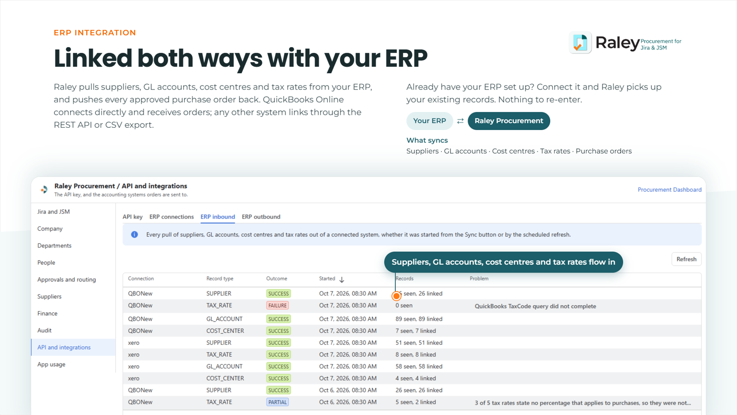
Task: Open App usage in sidebar
Action: coord(51,364)
